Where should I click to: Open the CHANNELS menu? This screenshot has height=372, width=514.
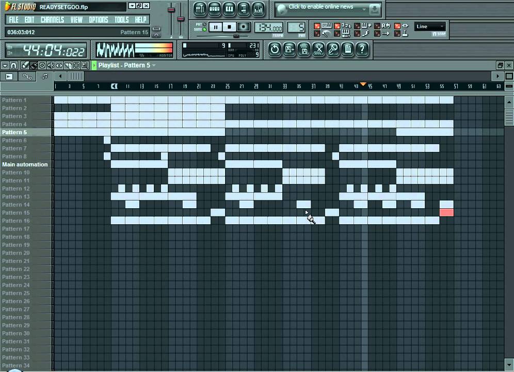tap(53, 20)
